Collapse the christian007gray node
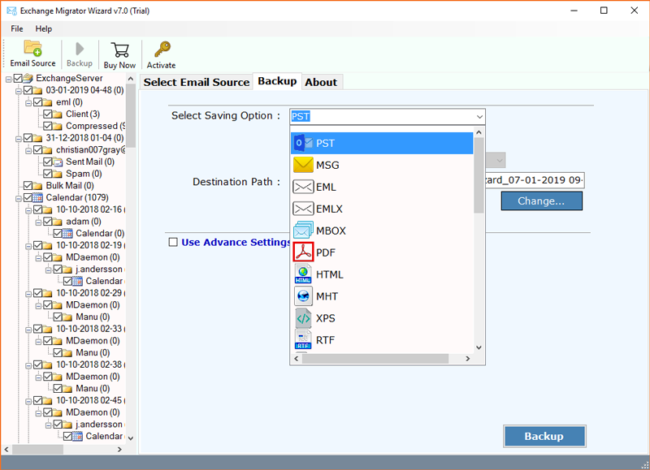Screen dimensions: 650x470 click(28, 150)
